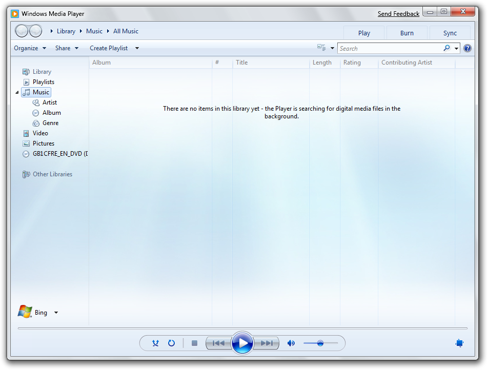Open the Share dropdown menu
488x370 pixels.
click(x=67, y=48)
